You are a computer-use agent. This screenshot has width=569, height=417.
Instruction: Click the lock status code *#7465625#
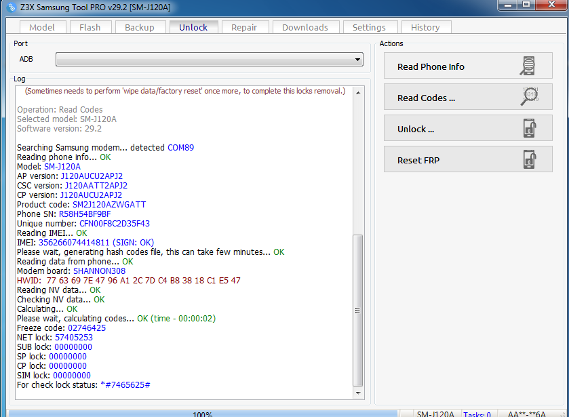pos(125,385)
